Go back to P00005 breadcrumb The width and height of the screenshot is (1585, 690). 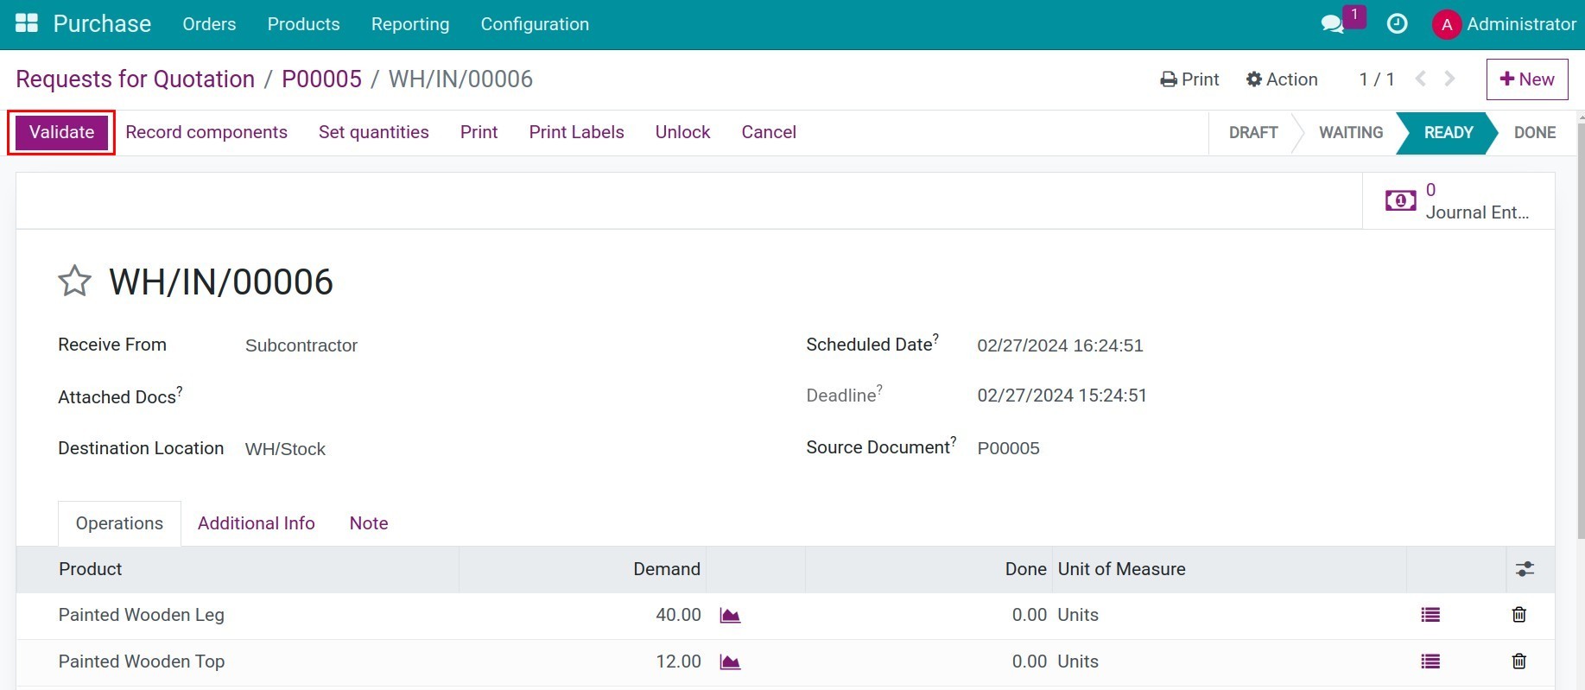tap(322, 79)
